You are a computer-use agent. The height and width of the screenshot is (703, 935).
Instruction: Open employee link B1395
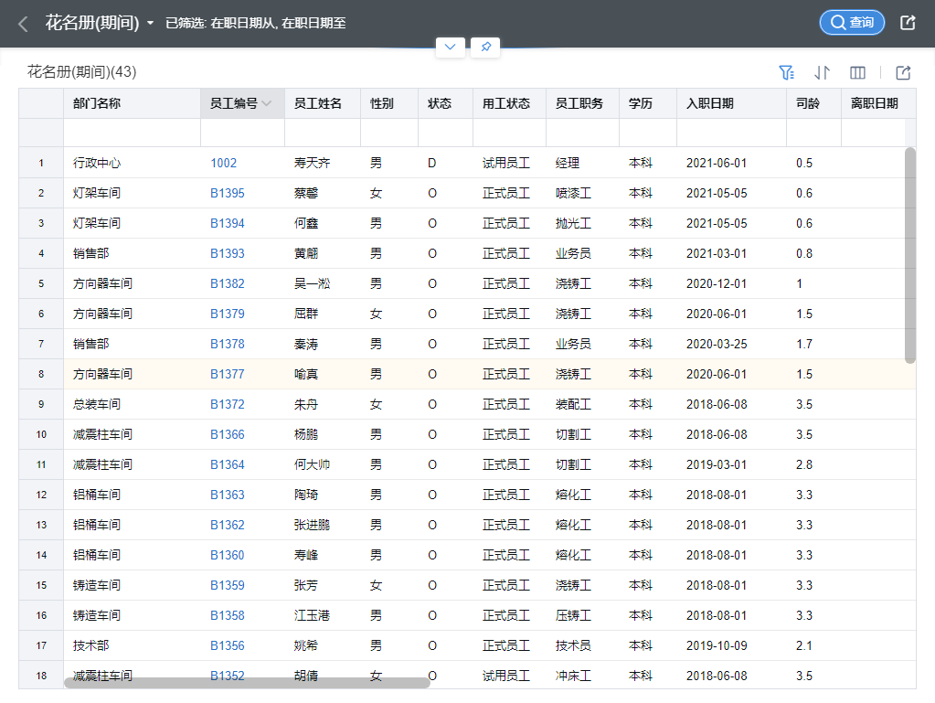click(x=228, y=193)
